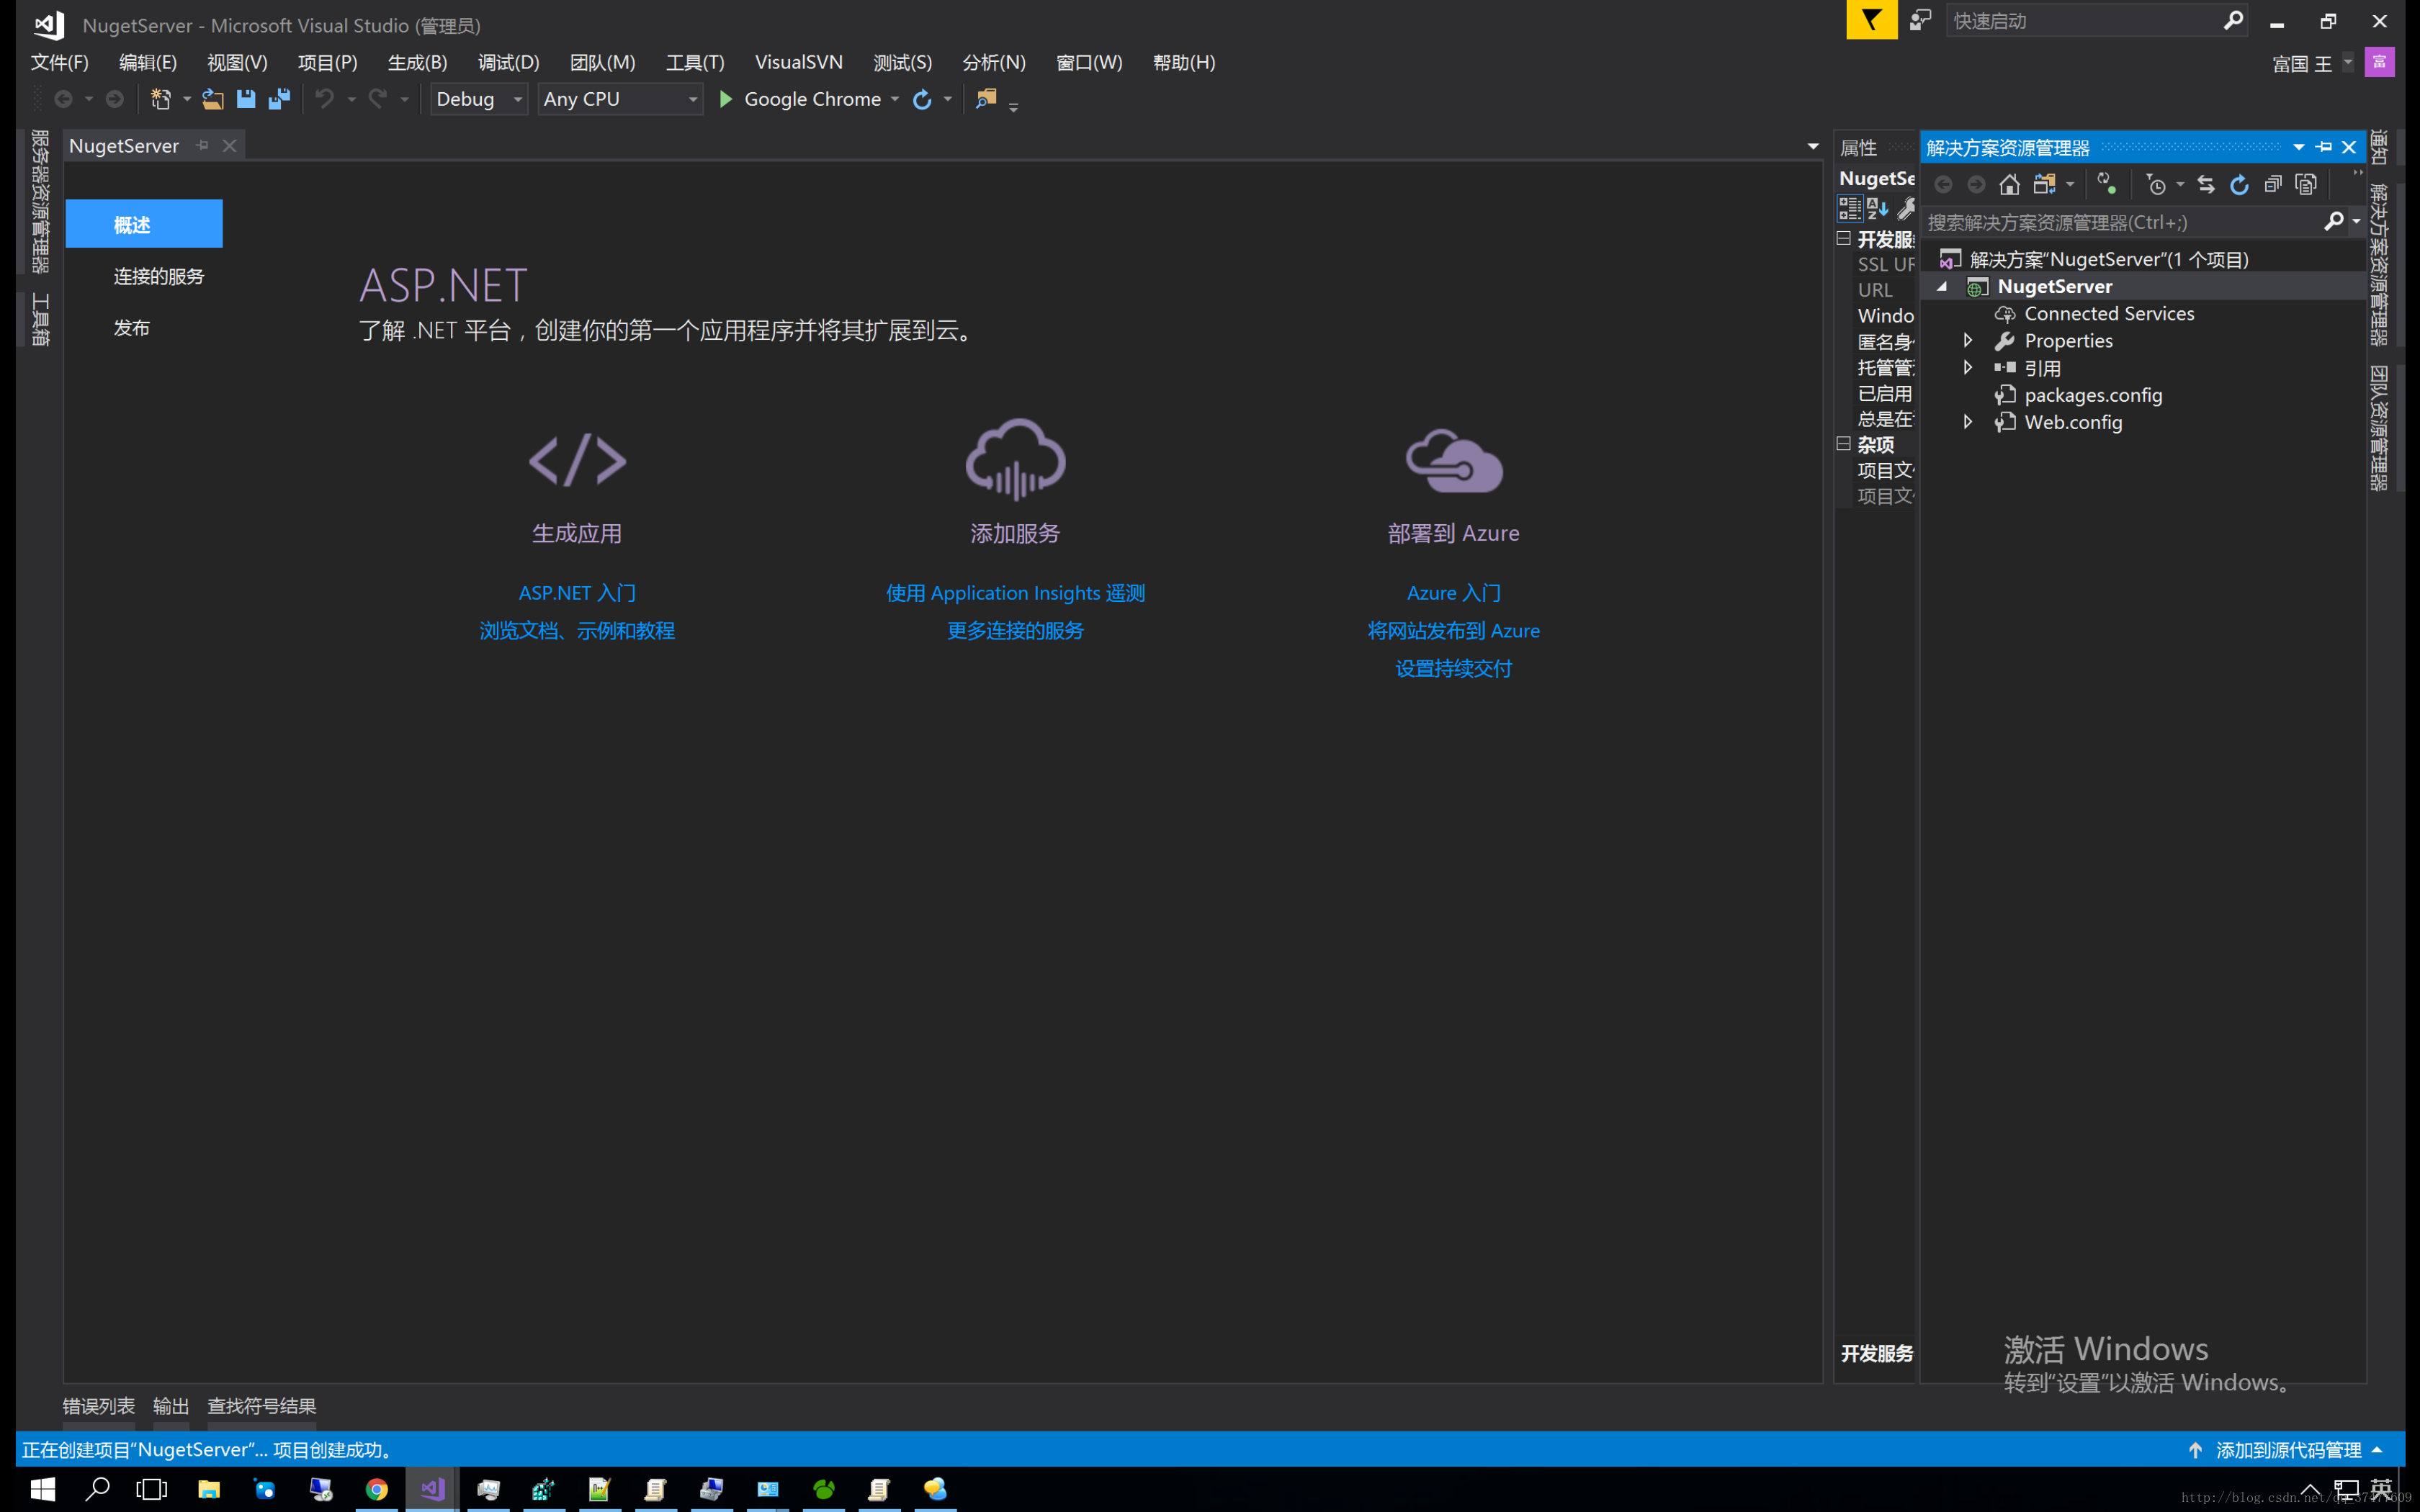2420x1512 pixels.
Task: Click the browser Refresh icon in toolbar
Action: [x=922, y=99]
